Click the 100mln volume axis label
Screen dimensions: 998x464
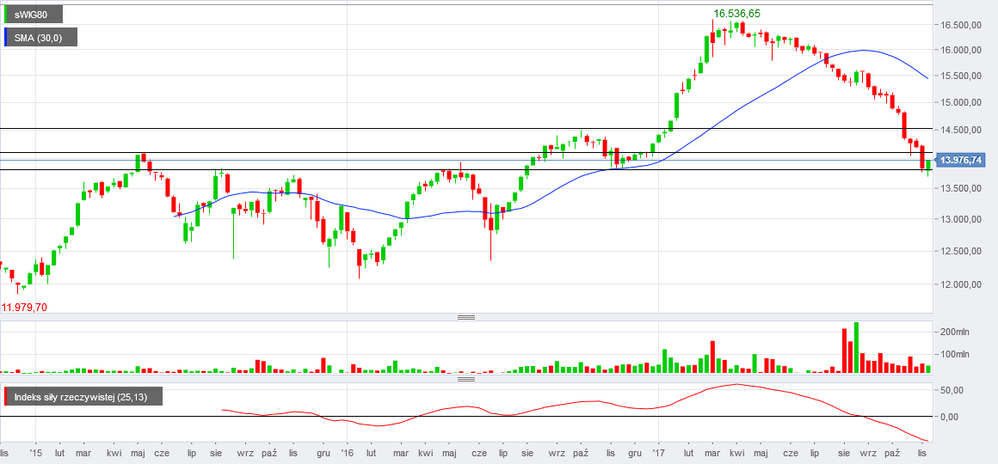click(955, 354)
